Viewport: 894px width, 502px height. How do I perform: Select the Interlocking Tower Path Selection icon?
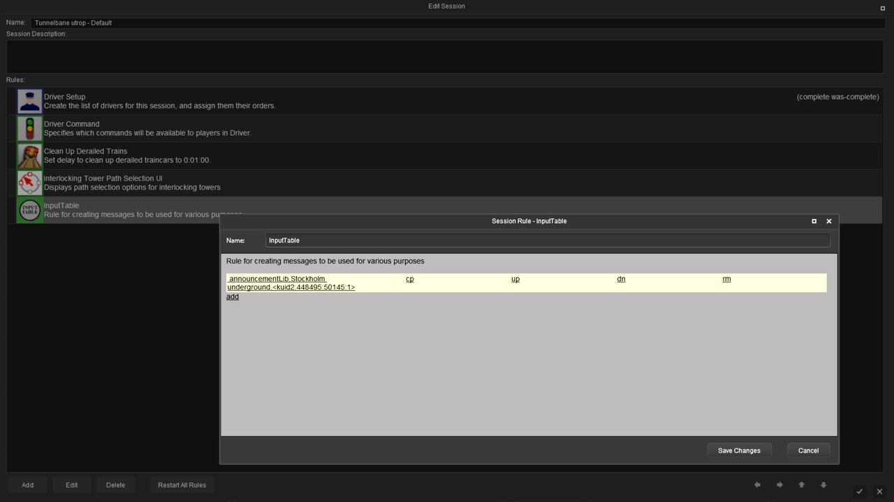click(x=29, y=183)
